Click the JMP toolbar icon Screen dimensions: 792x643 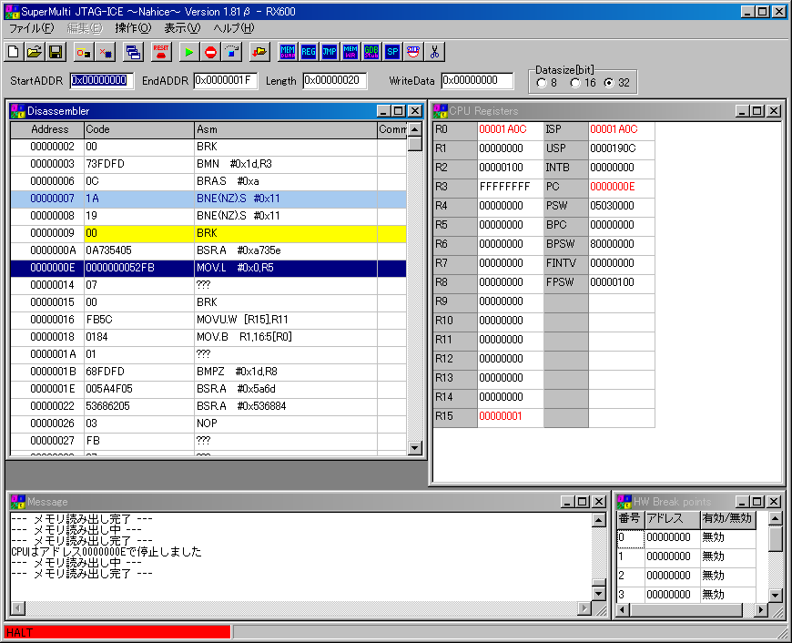(330, 52)
